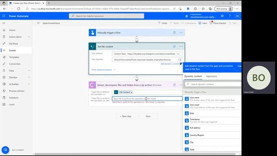Select User name dynamic content
Image resolution: width=277 pixels, height=156 pixels.
tap(212, 99)
